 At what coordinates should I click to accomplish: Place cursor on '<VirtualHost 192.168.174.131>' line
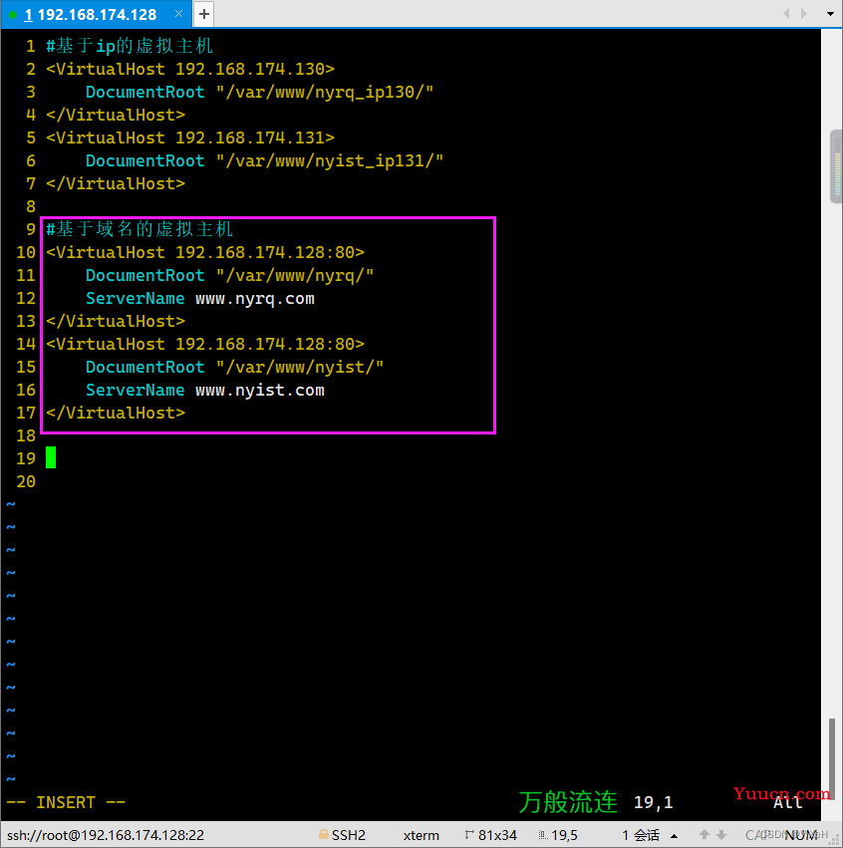[x=190, y=138]
